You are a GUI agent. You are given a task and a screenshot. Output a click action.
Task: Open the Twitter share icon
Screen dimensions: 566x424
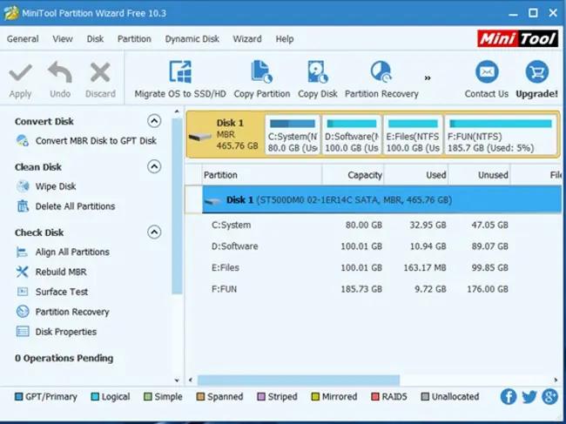tap(529, 397)
